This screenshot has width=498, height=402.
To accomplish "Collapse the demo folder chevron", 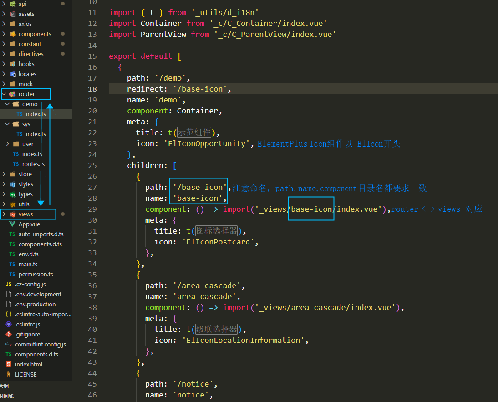I will point(7,104).
